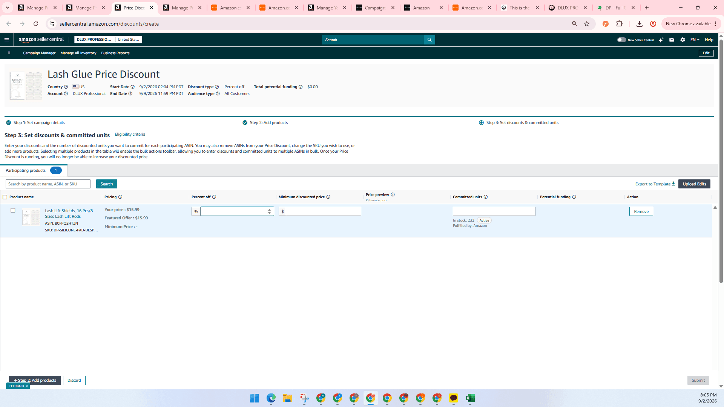Image resolution: width=724 pixels, height=407 pixels.
Task: Click the Start Date help icon
Action: click(132, 87)
